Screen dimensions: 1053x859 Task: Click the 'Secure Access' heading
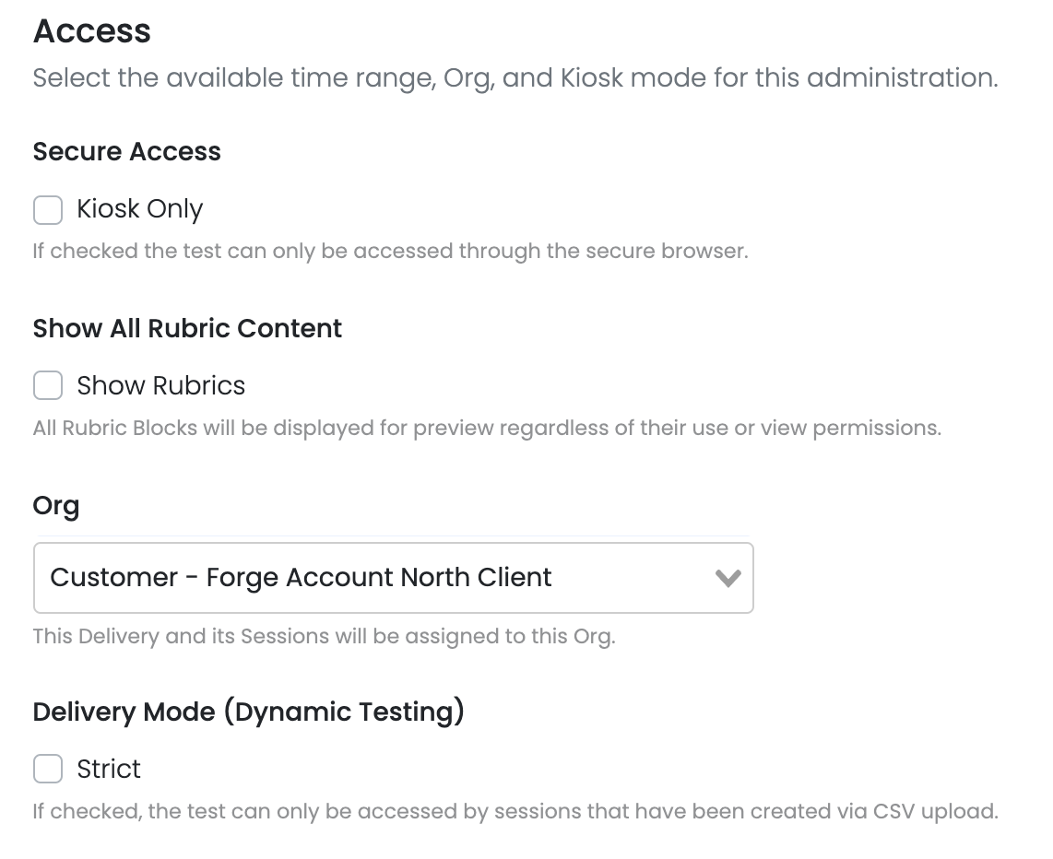click(x=127, y=152)
